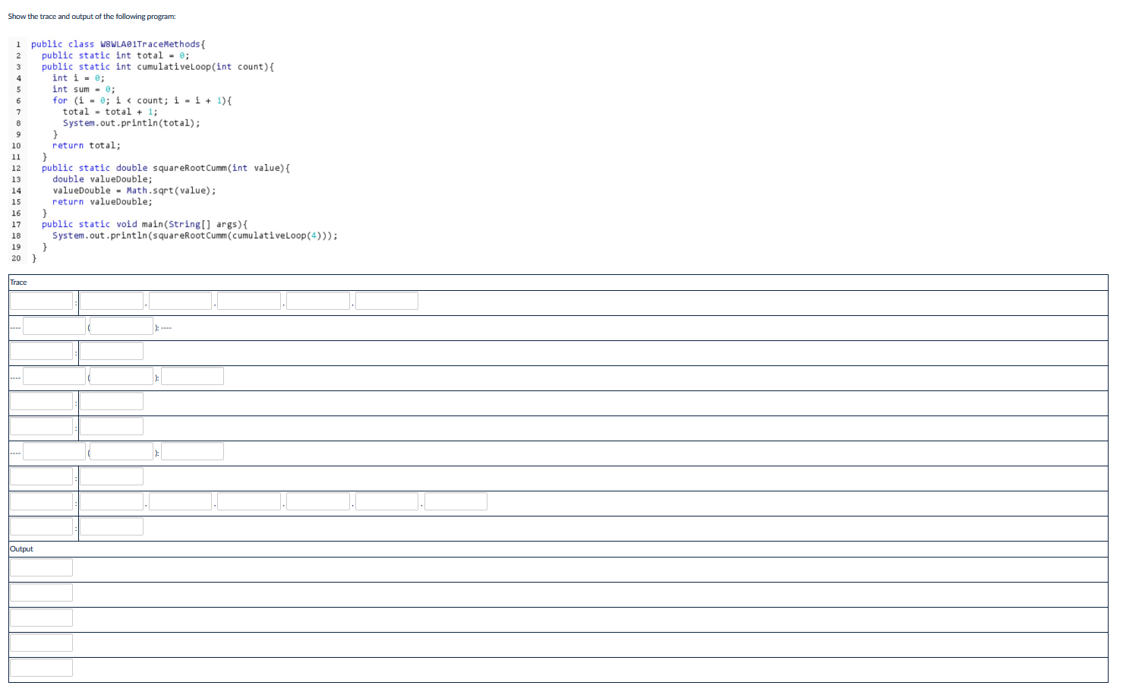
Task: Select its value box in the same trace row
Action: (x=111, y=350)
